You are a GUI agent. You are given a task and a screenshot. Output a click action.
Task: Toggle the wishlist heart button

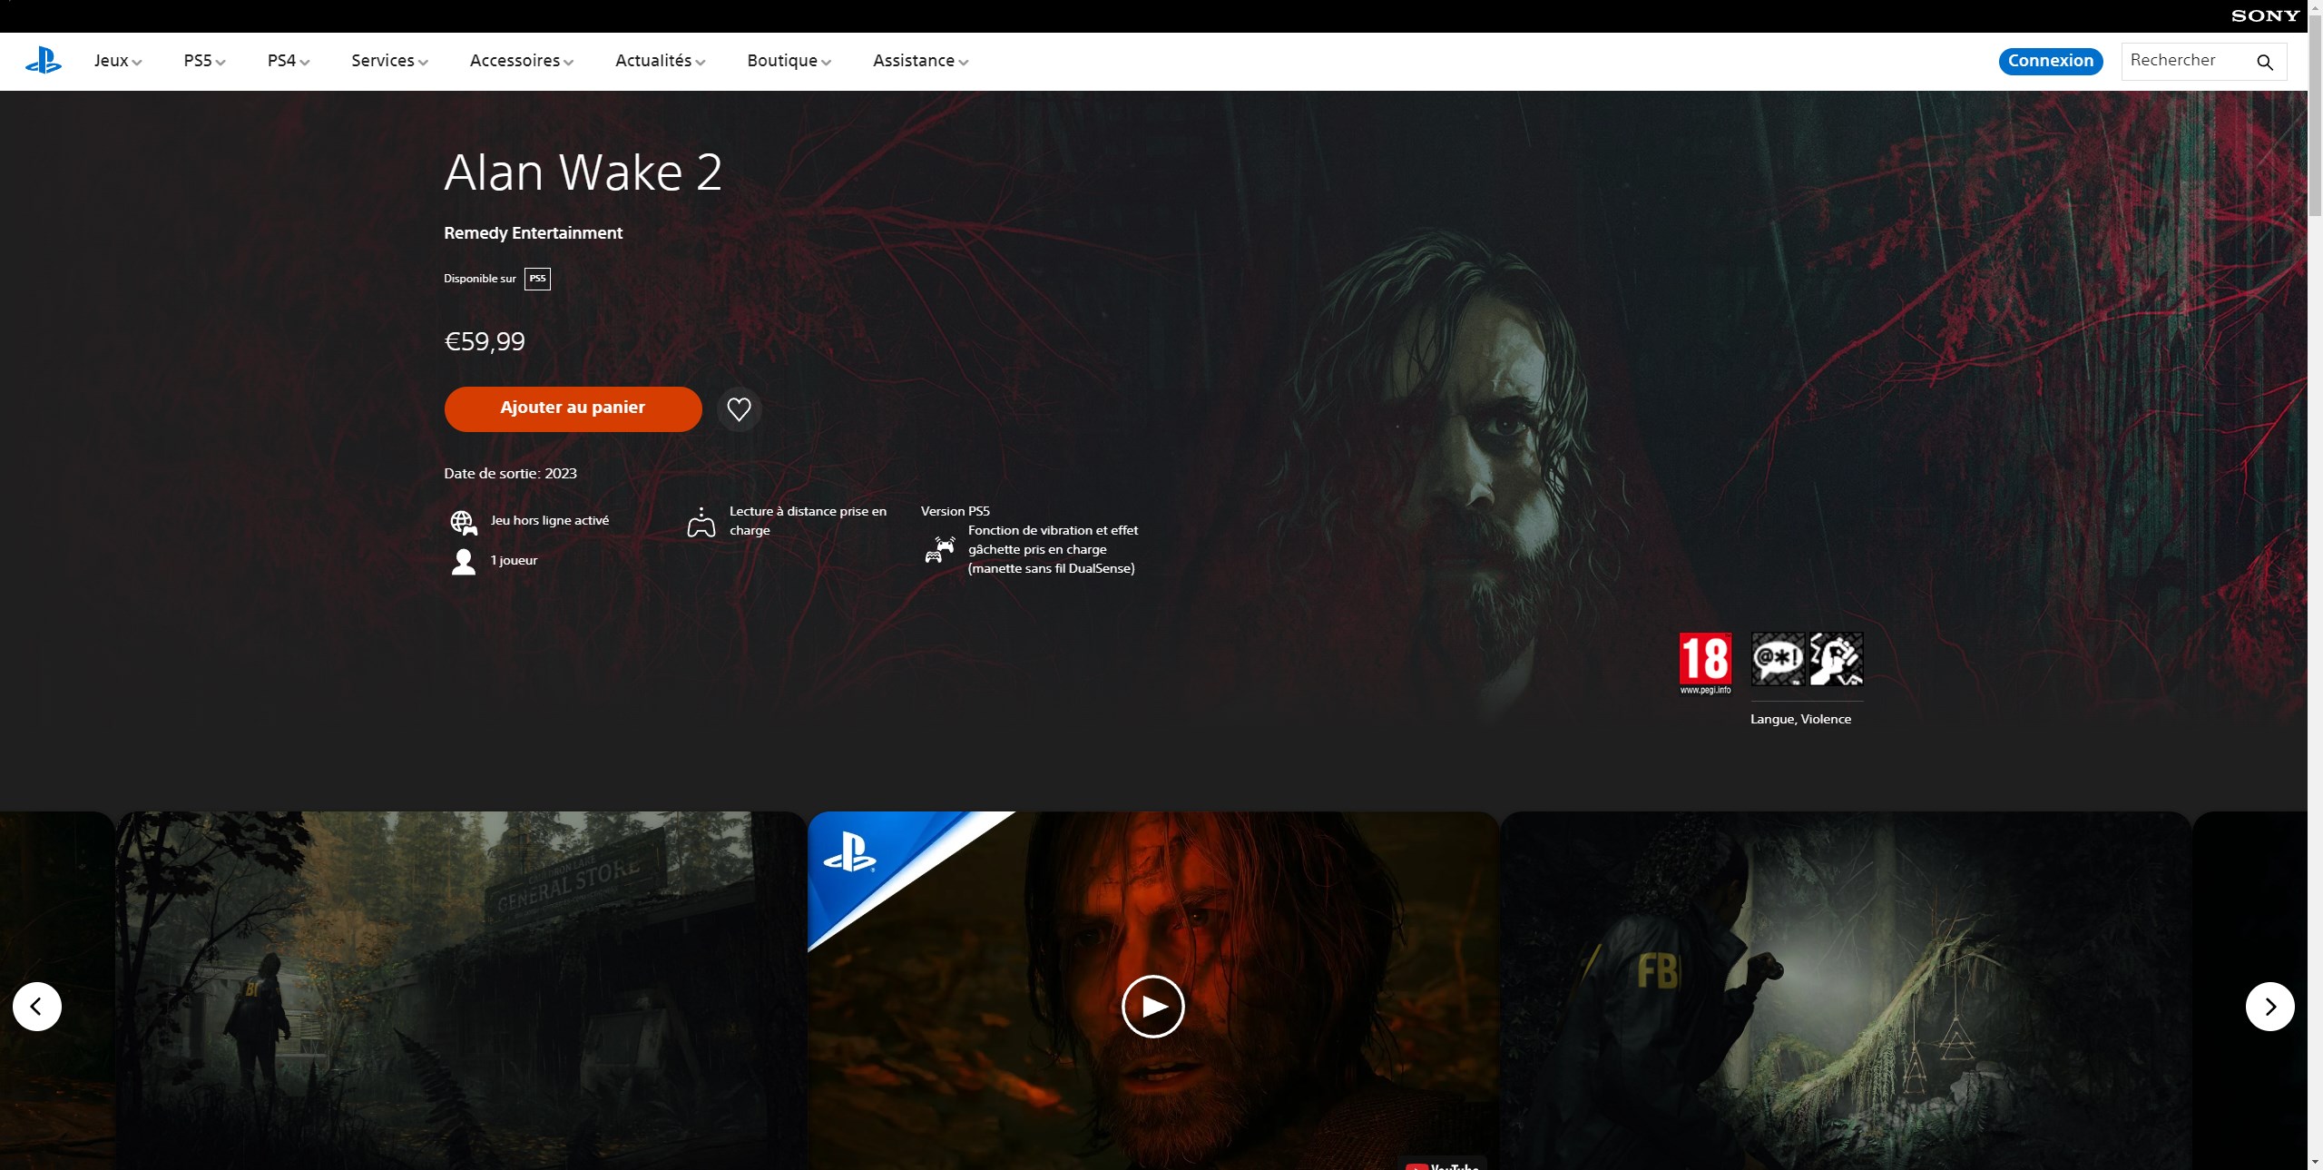coord(739,409)
